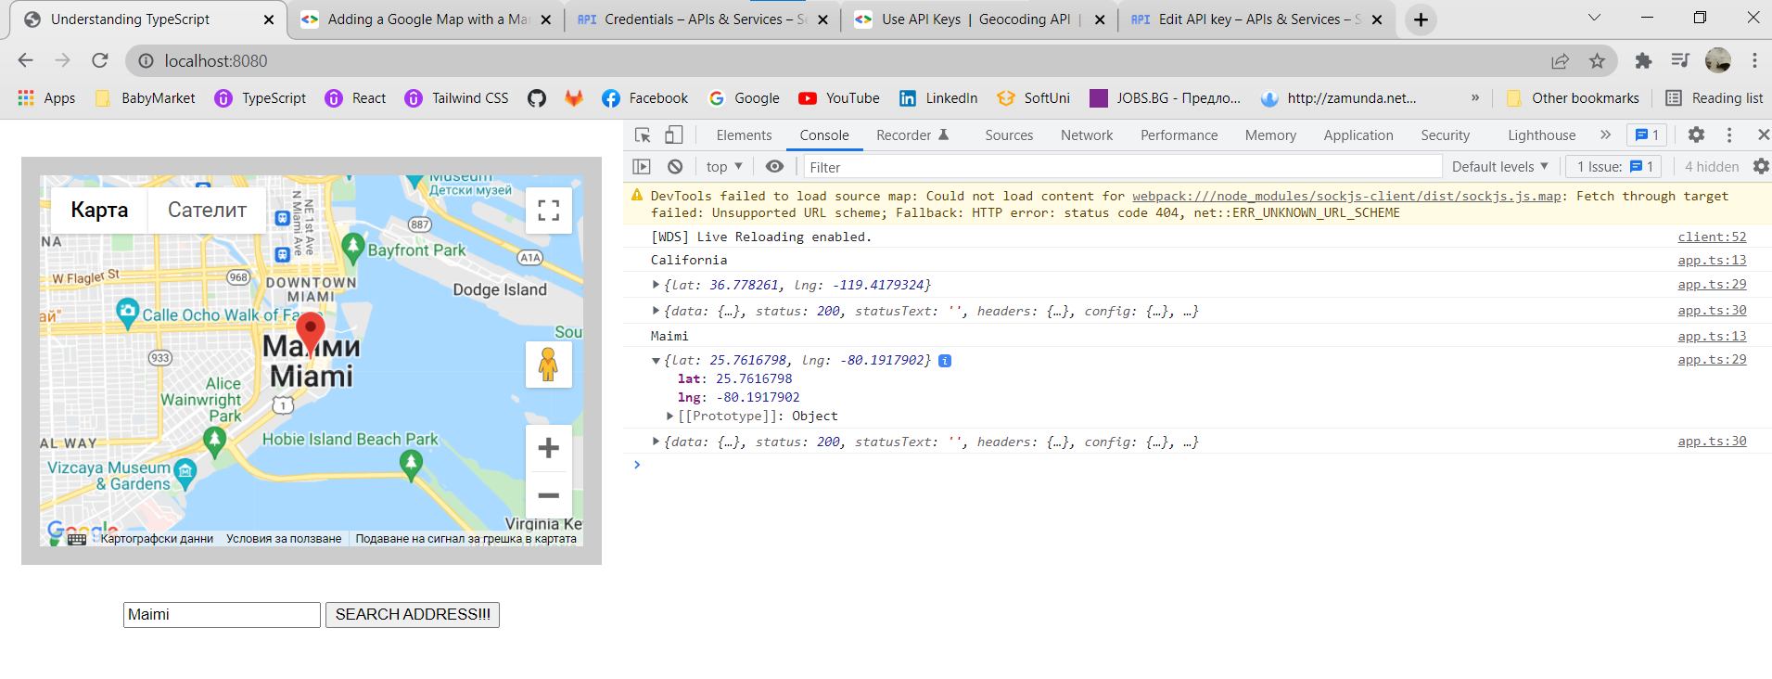Click the SEARCH ADDRESS!!! button

pos(413,615)
